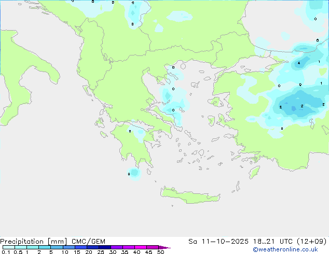Click the purple swatch between 30 and 35

117,247
